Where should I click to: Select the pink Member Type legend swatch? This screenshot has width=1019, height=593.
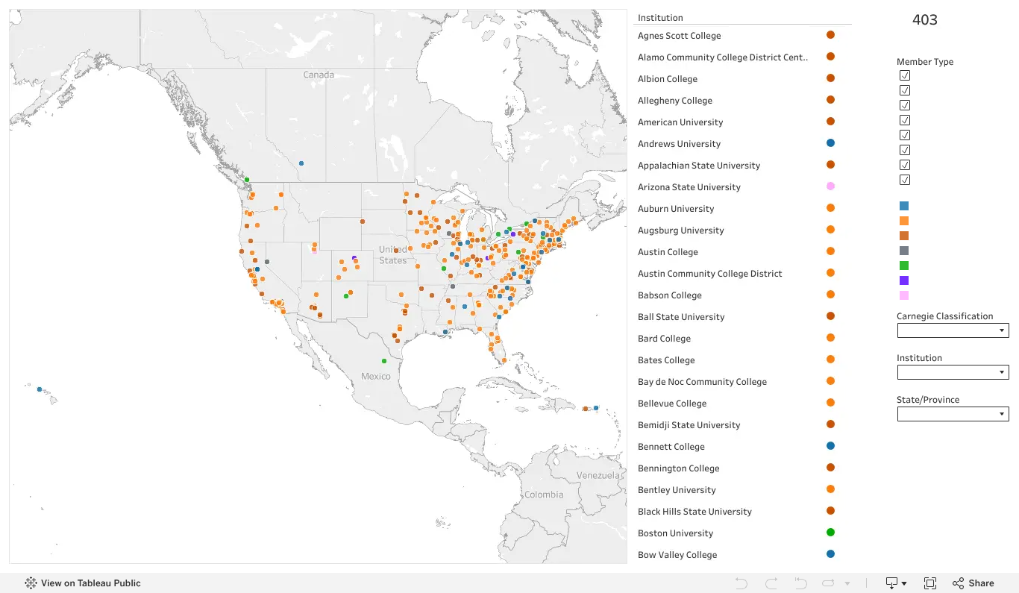click(904, 295)
